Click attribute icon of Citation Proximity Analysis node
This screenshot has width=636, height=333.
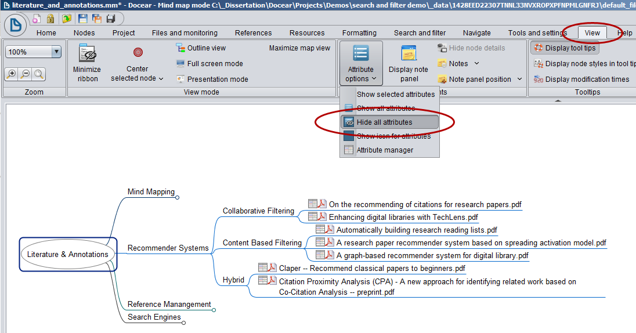coord(263,280)
